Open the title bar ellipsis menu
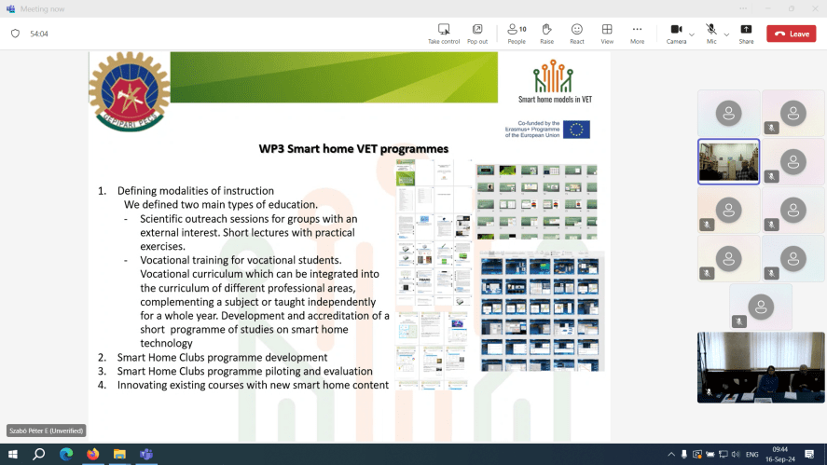Viewport: 827px width, 465px height. point(742,8)
